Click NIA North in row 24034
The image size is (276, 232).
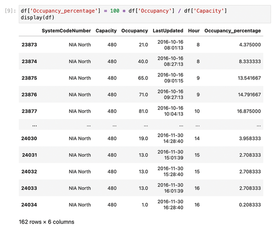coord(80,205)
